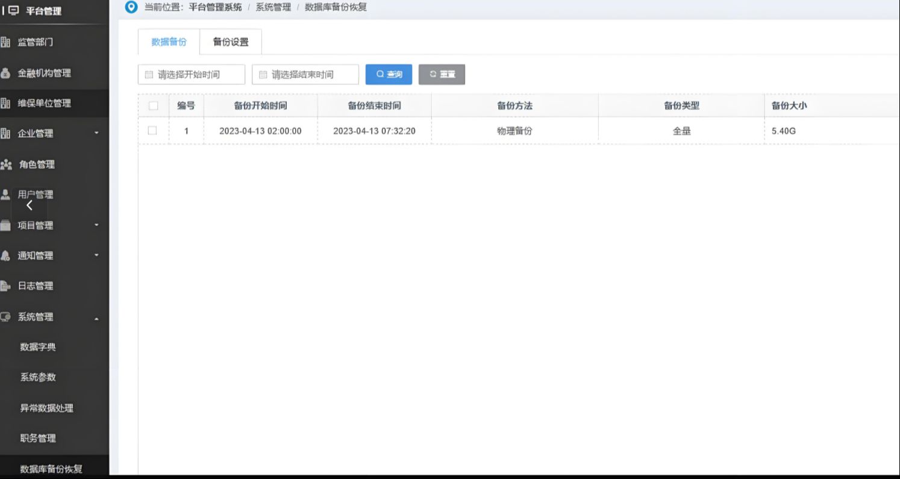Screen dimensions: 900x479
Task: Collapse the sidebar with the left arrow
Action: coord(29,205)
